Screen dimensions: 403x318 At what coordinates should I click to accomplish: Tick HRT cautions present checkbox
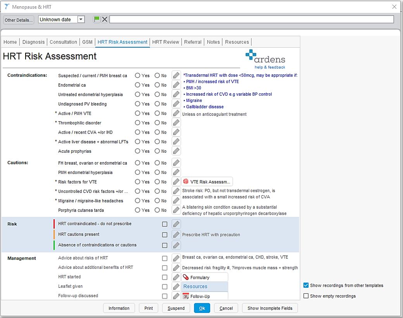(165, 235)
